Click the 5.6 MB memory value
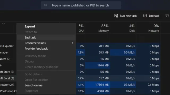 click(x=104, y=72)
